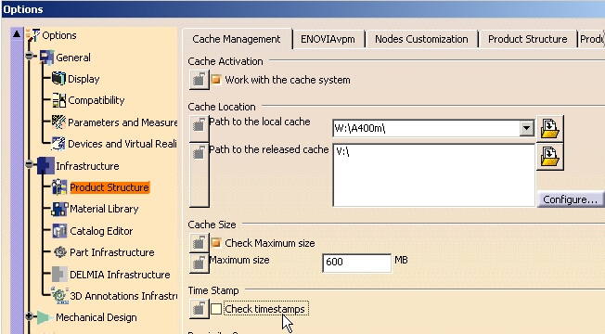605x334 pixels.
Task: Click lock icon beside Work with the cache system
Action: [199, 80]
